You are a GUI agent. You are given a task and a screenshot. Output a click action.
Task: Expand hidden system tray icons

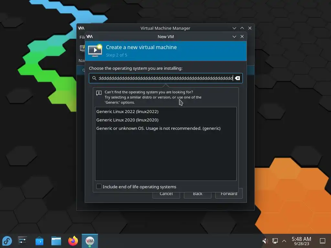(284, 241)
